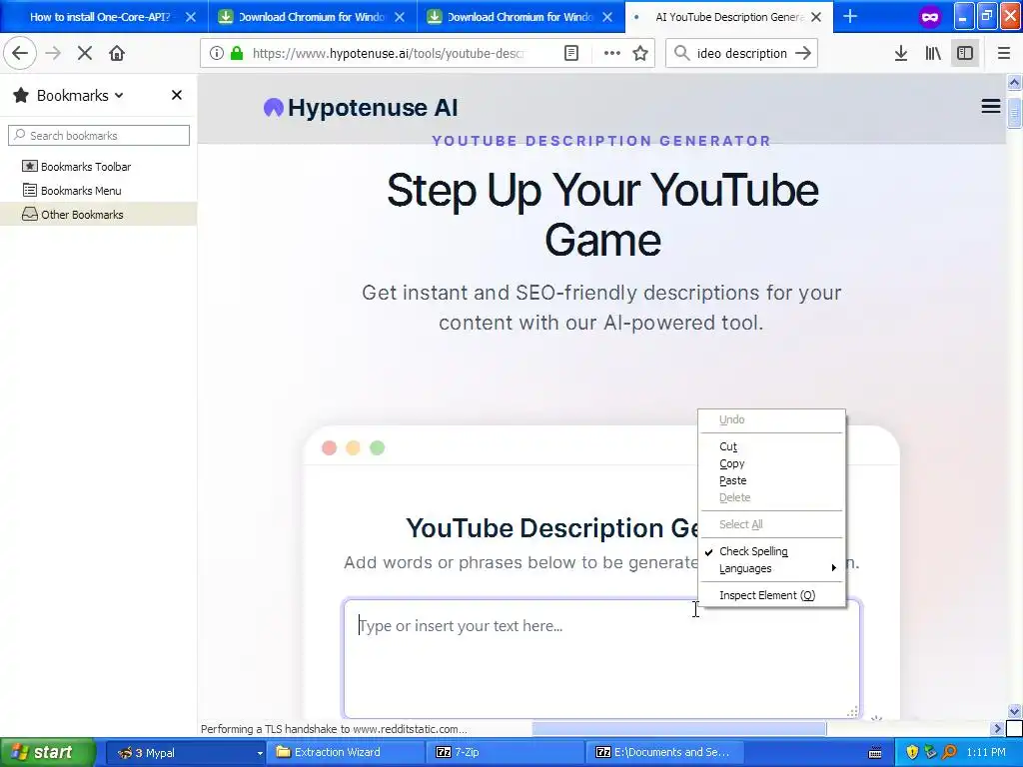Toggle the sidebar button in toolbar
Image resolution: width=1023 pixels, height=767 pixels.
point(965,54)
